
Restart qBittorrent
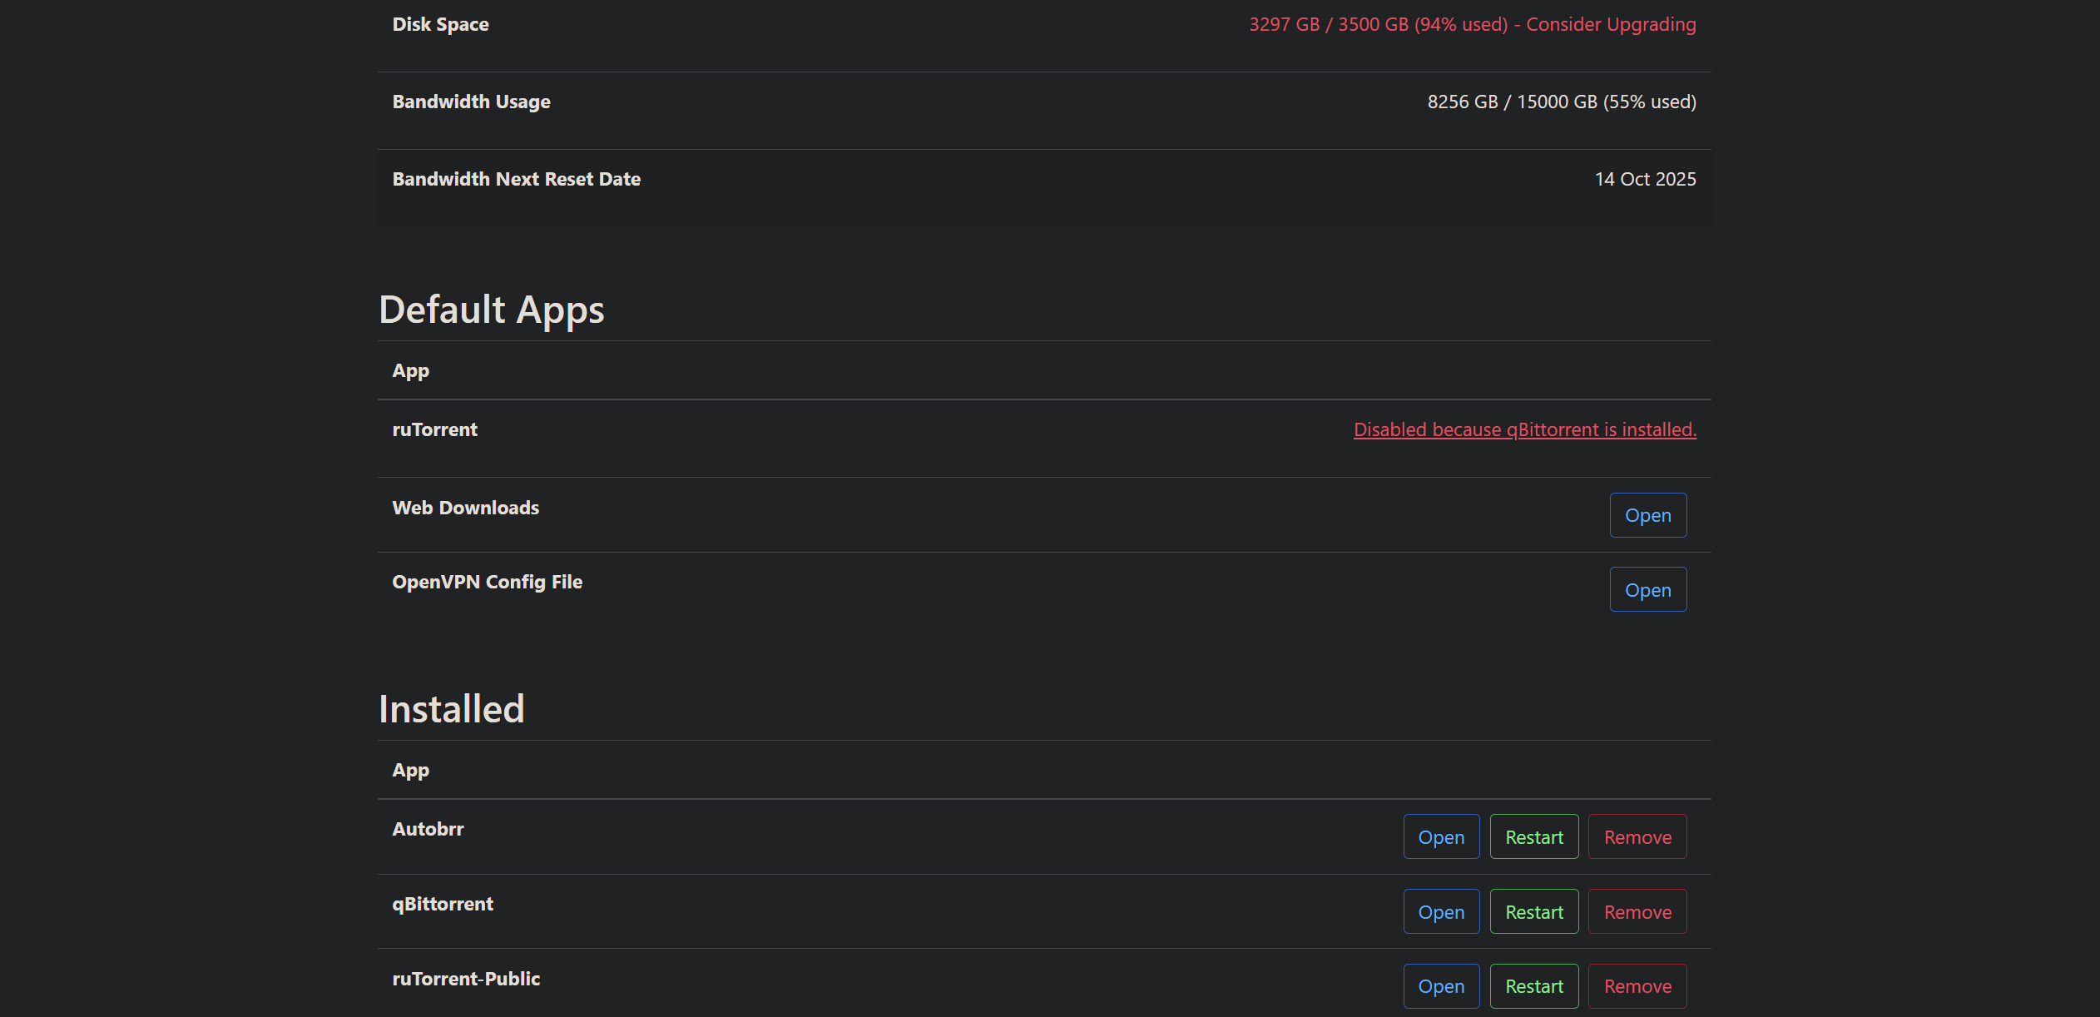point(1533,912)
